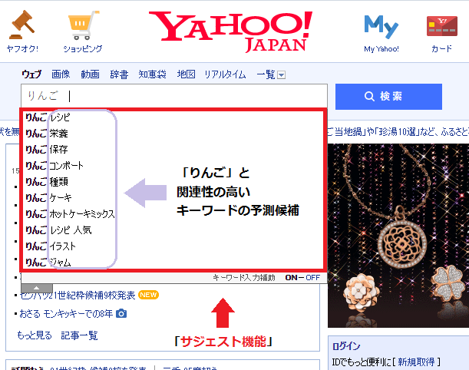Open the ヤフオク! auction hammer icon

[x=21, y=25]
